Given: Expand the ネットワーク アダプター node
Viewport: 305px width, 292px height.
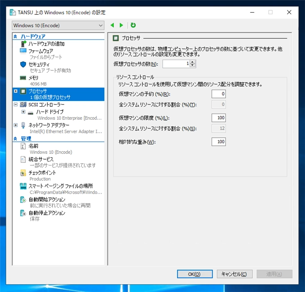Looking at the screenshot, I should click(x=16, y=125).
